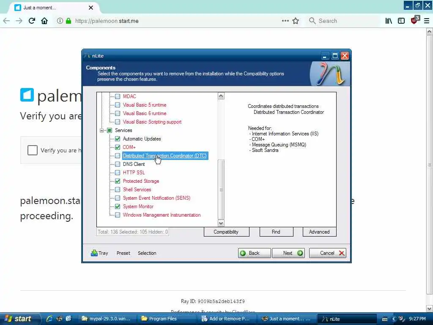Uncheck System Monitor checkbox
This screenshot has width=433, height=325.
pos(118,207)
